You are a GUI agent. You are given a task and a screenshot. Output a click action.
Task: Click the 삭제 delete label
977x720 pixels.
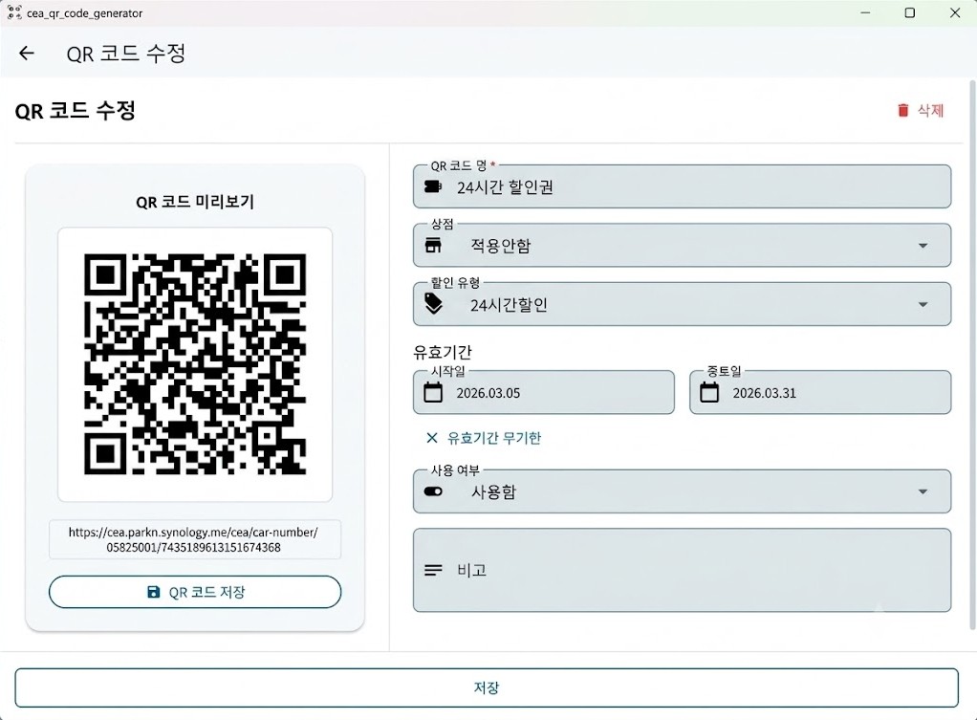[x=930, y=110]
